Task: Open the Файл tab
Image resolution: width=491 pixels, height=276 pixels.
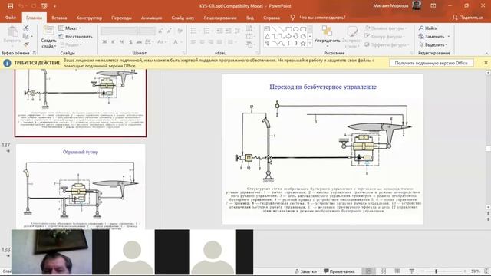Action: tap(10, 18)
